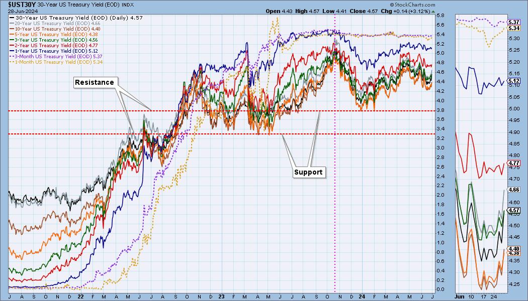The height and width of the screenshot is (301, 528).
Task: Open the StockCharts.com copyright text
Action: point(412,5)
